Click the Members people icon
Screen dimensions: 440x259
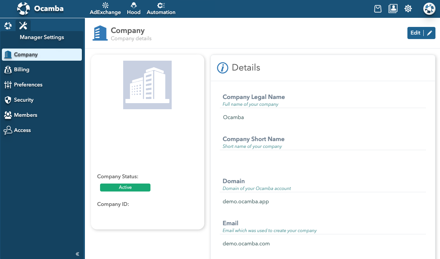coord(8,115)
